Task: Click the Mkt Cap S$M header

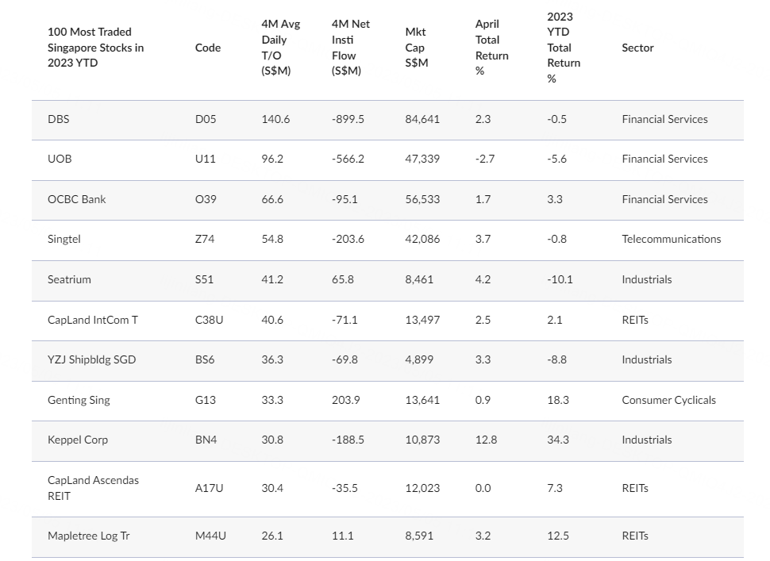Action: pos(416,48)
